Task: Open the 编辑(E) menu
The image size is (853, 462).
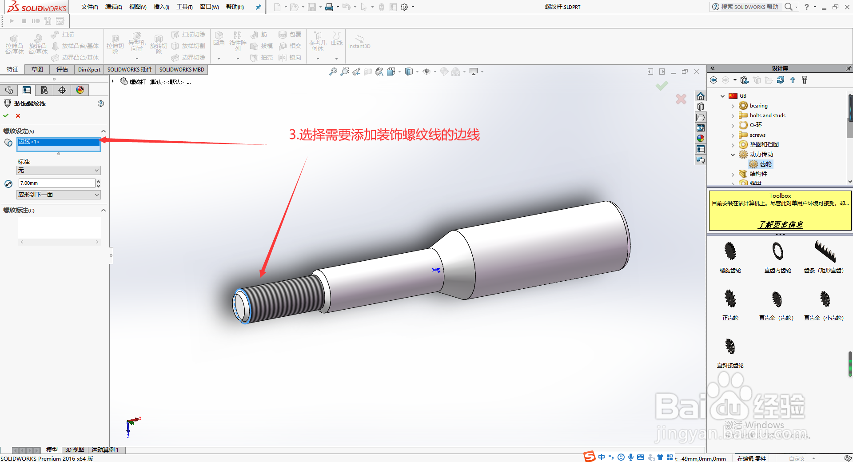Action: click(x=113, y=7)
